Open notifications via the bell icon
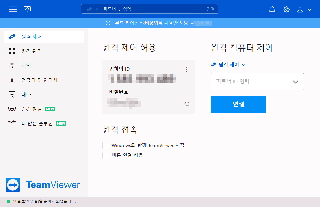320x207 pixels. (272, 9)
